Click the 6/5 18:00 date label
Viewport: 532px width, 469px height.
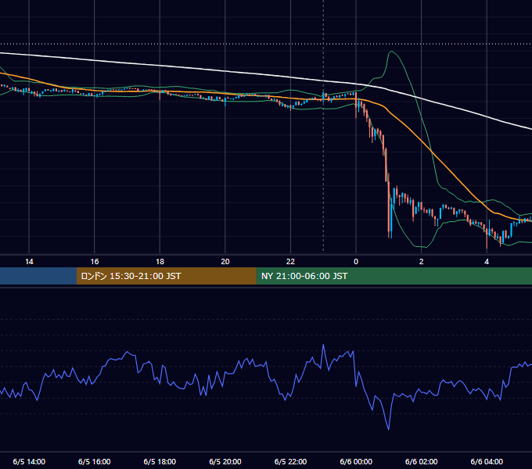(x=160, y=461)
